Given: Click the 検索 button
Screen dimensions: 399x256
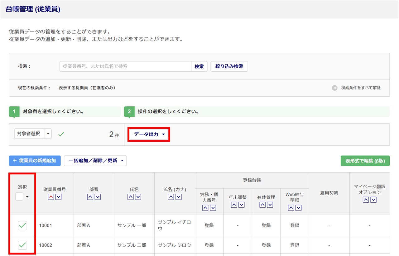Looking at the screenshot, I should pos(199,66).
